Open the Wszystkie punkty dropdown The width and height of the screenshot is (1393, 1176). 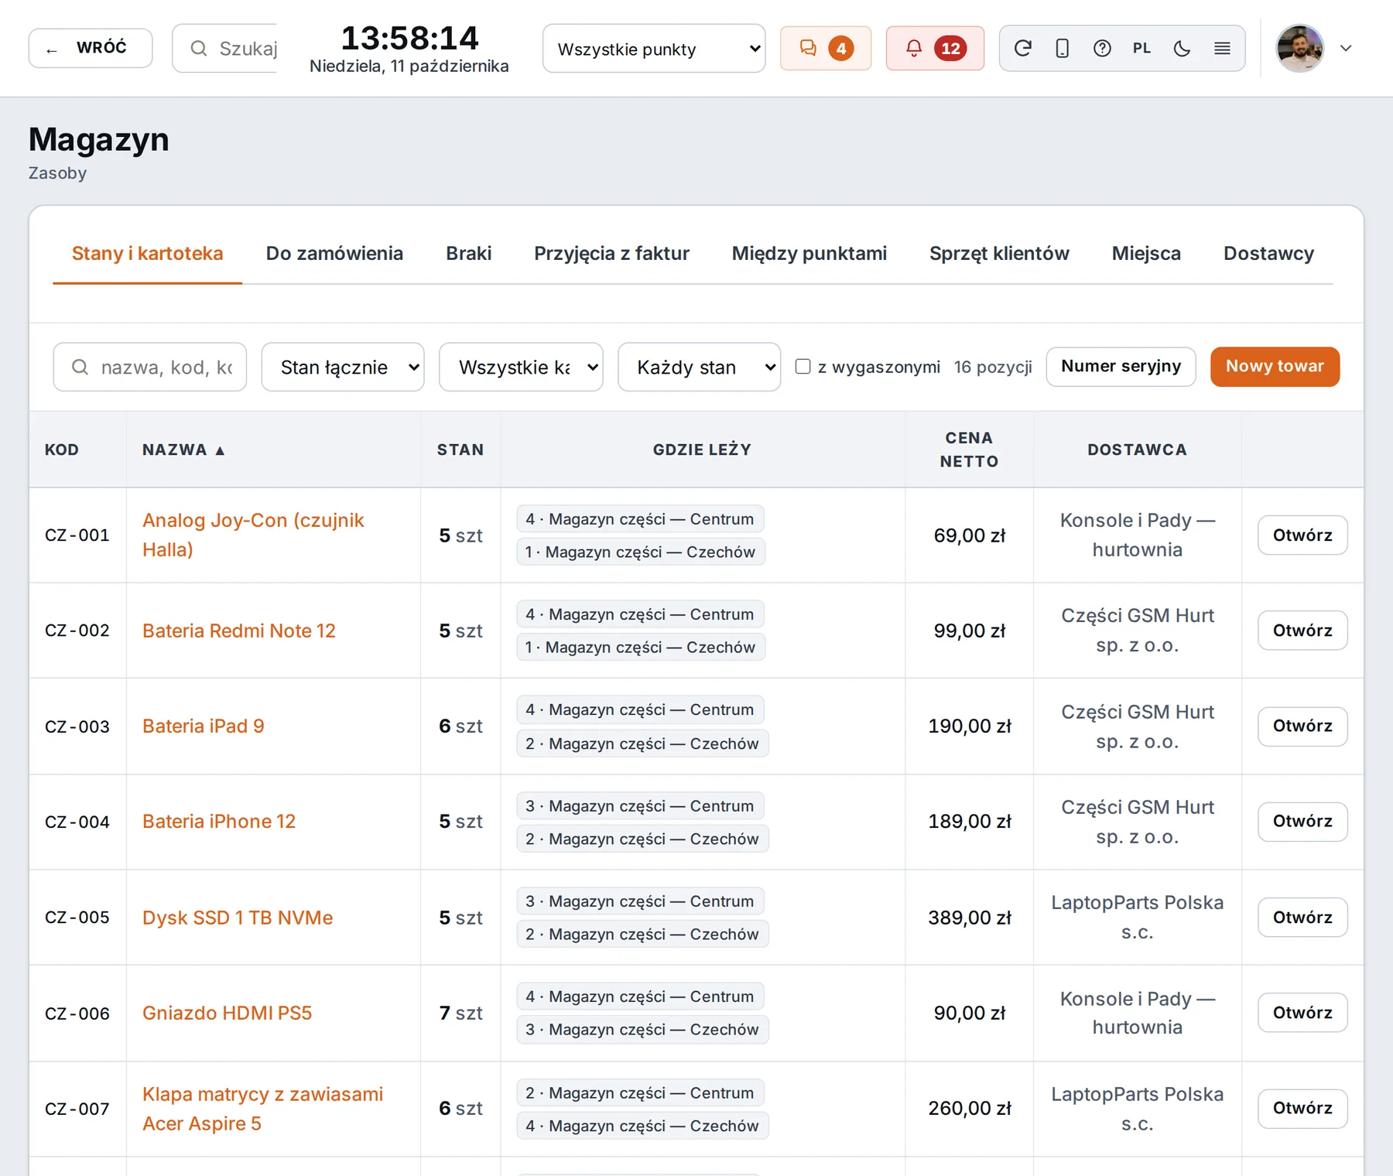[x=654, y=49]
